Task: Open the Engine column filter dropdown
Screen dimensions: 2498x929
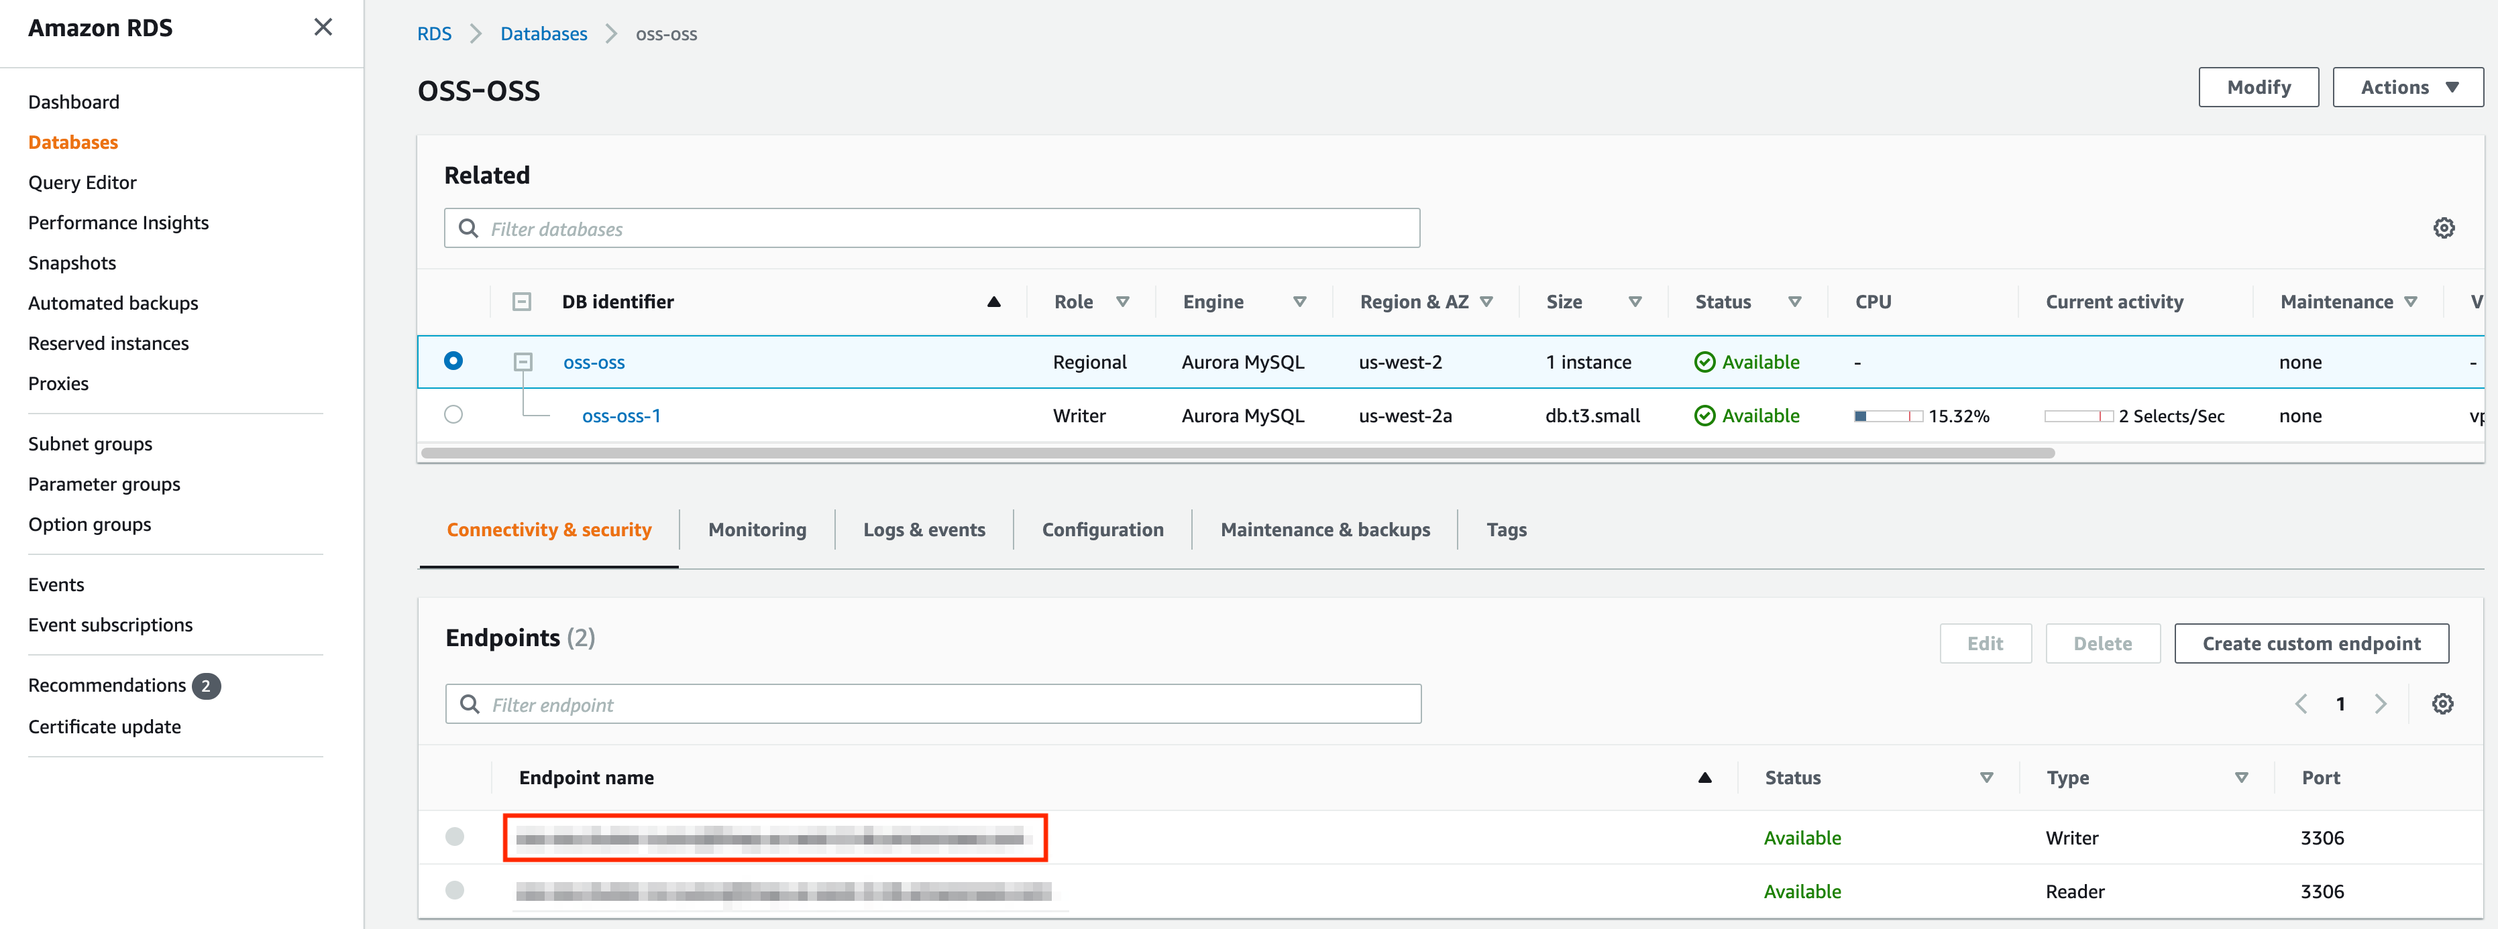Action: [x=1301, y=301]
